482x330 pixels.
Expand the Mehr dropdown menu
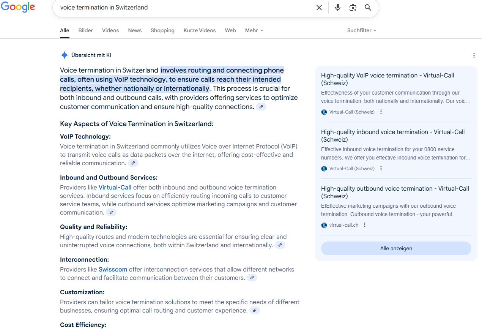[x=254, y=30]
